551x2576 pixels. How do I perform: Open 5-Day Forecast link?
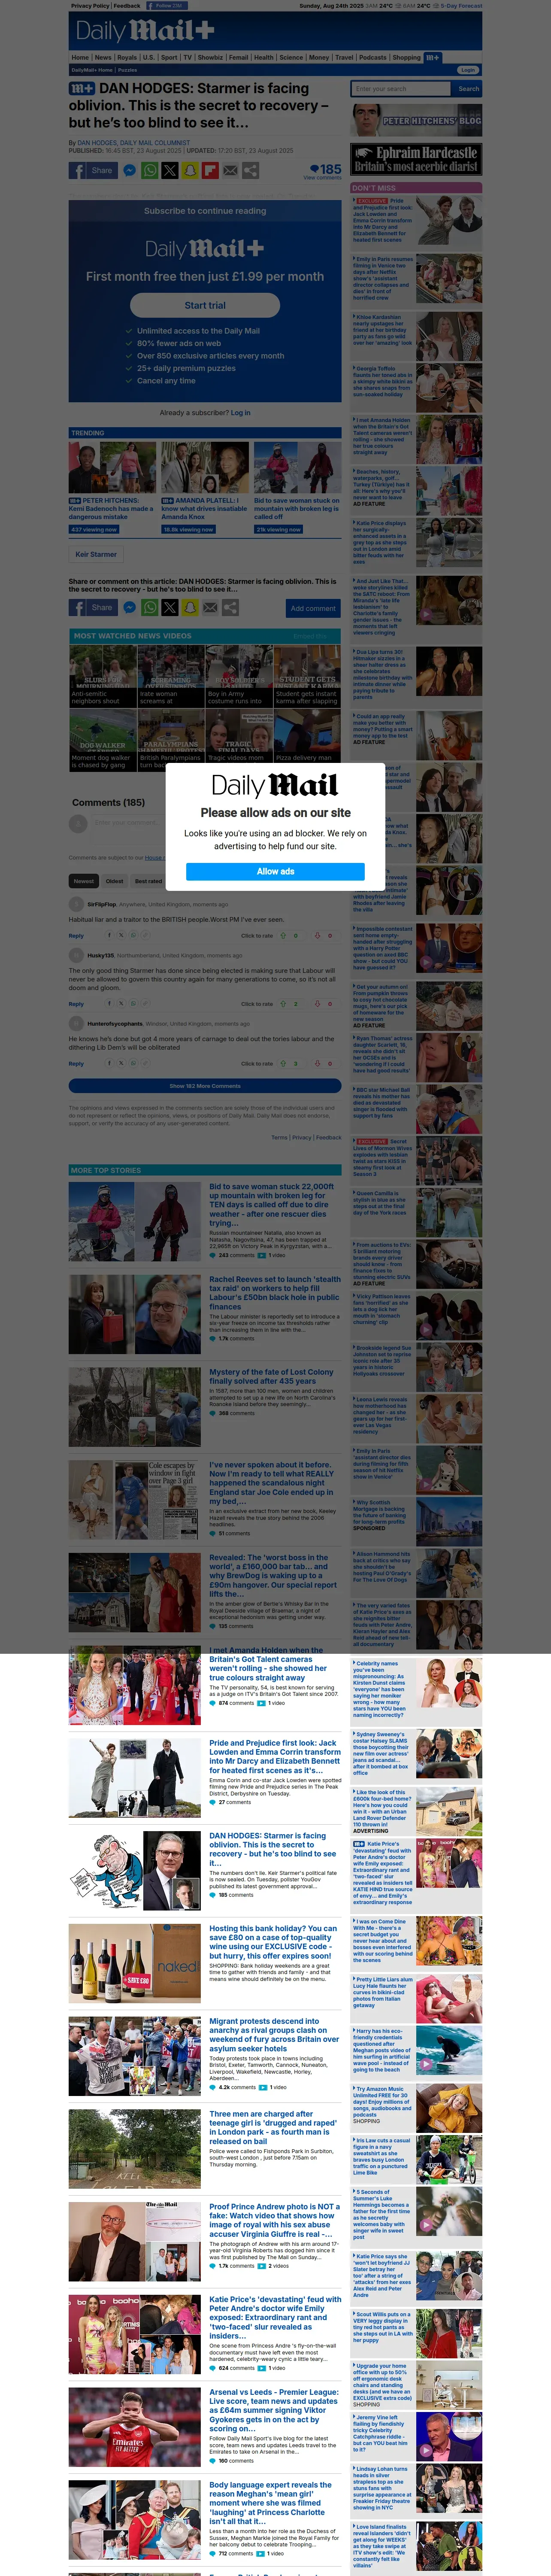(462, 6)
